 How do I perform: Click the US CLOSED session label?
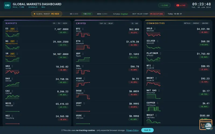click(x=74, y=14)
